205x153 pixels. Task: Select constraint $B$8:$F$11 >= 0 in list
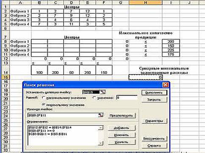tap(42, 131)
